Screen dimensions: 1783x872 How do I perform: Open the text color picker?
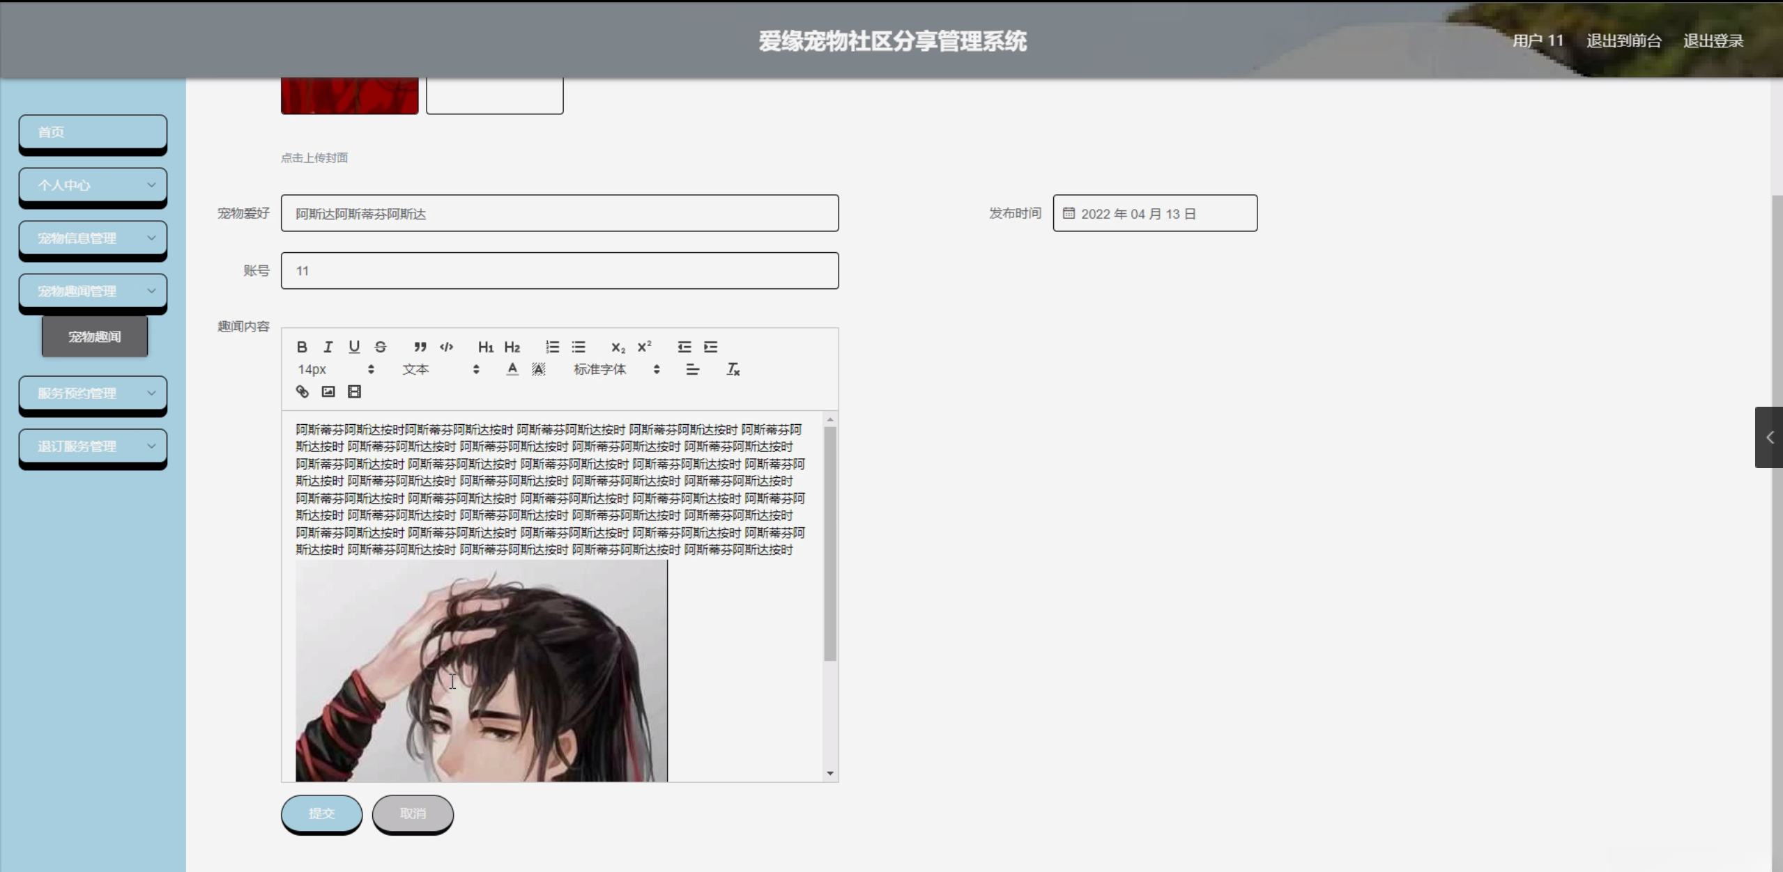click(512, 369)
